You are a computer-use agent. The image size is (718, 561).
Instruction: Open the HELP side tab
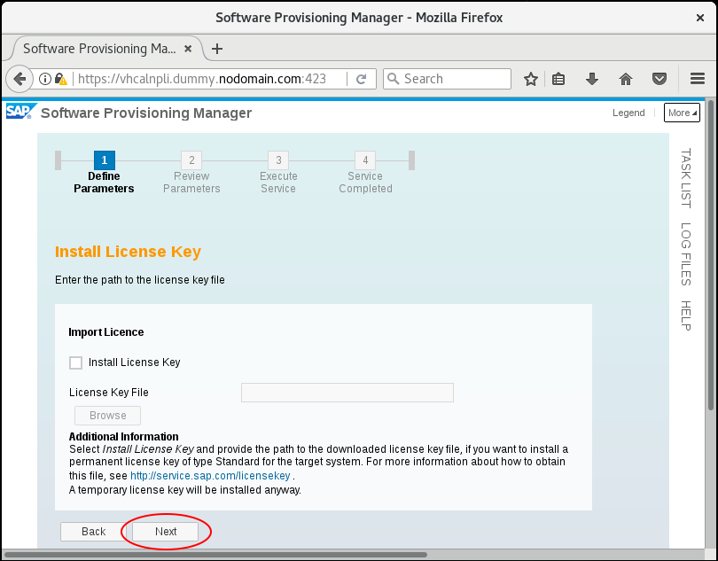[x=685, y=316]
